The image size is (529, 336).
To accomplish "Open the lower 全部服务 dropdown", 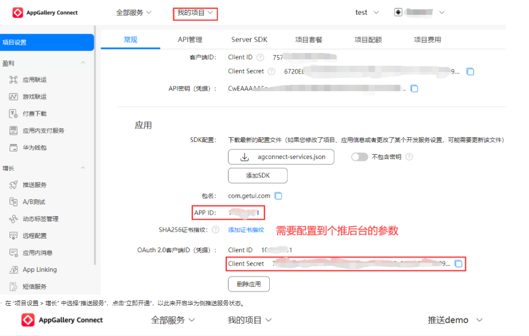I will tap(173, 320).
